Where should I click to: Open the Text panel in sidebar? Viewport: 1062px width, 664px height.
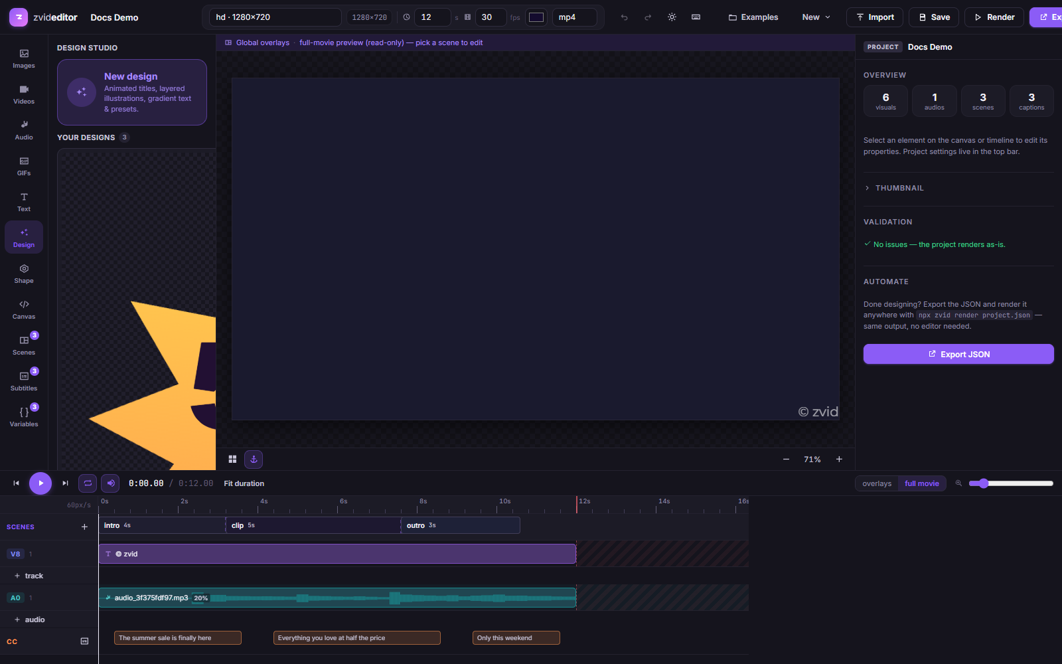(x=24, y=203)
